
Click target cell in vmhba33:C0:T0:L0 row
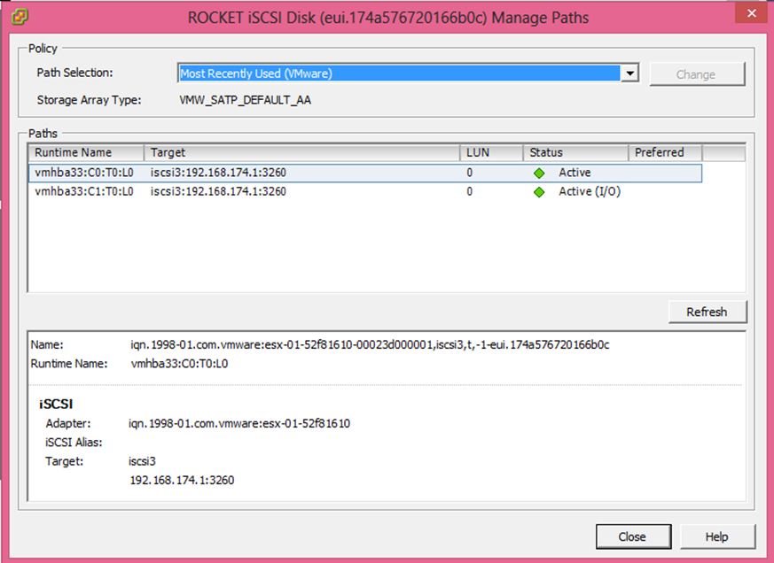219,173
